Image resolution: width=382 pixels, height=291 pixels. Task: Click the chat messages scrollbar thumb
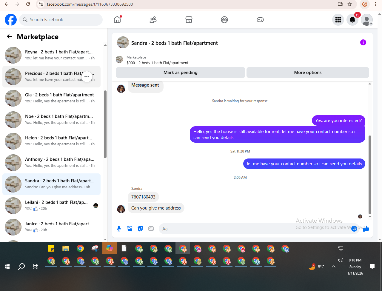pyautogui.click(x=370, y=175)
